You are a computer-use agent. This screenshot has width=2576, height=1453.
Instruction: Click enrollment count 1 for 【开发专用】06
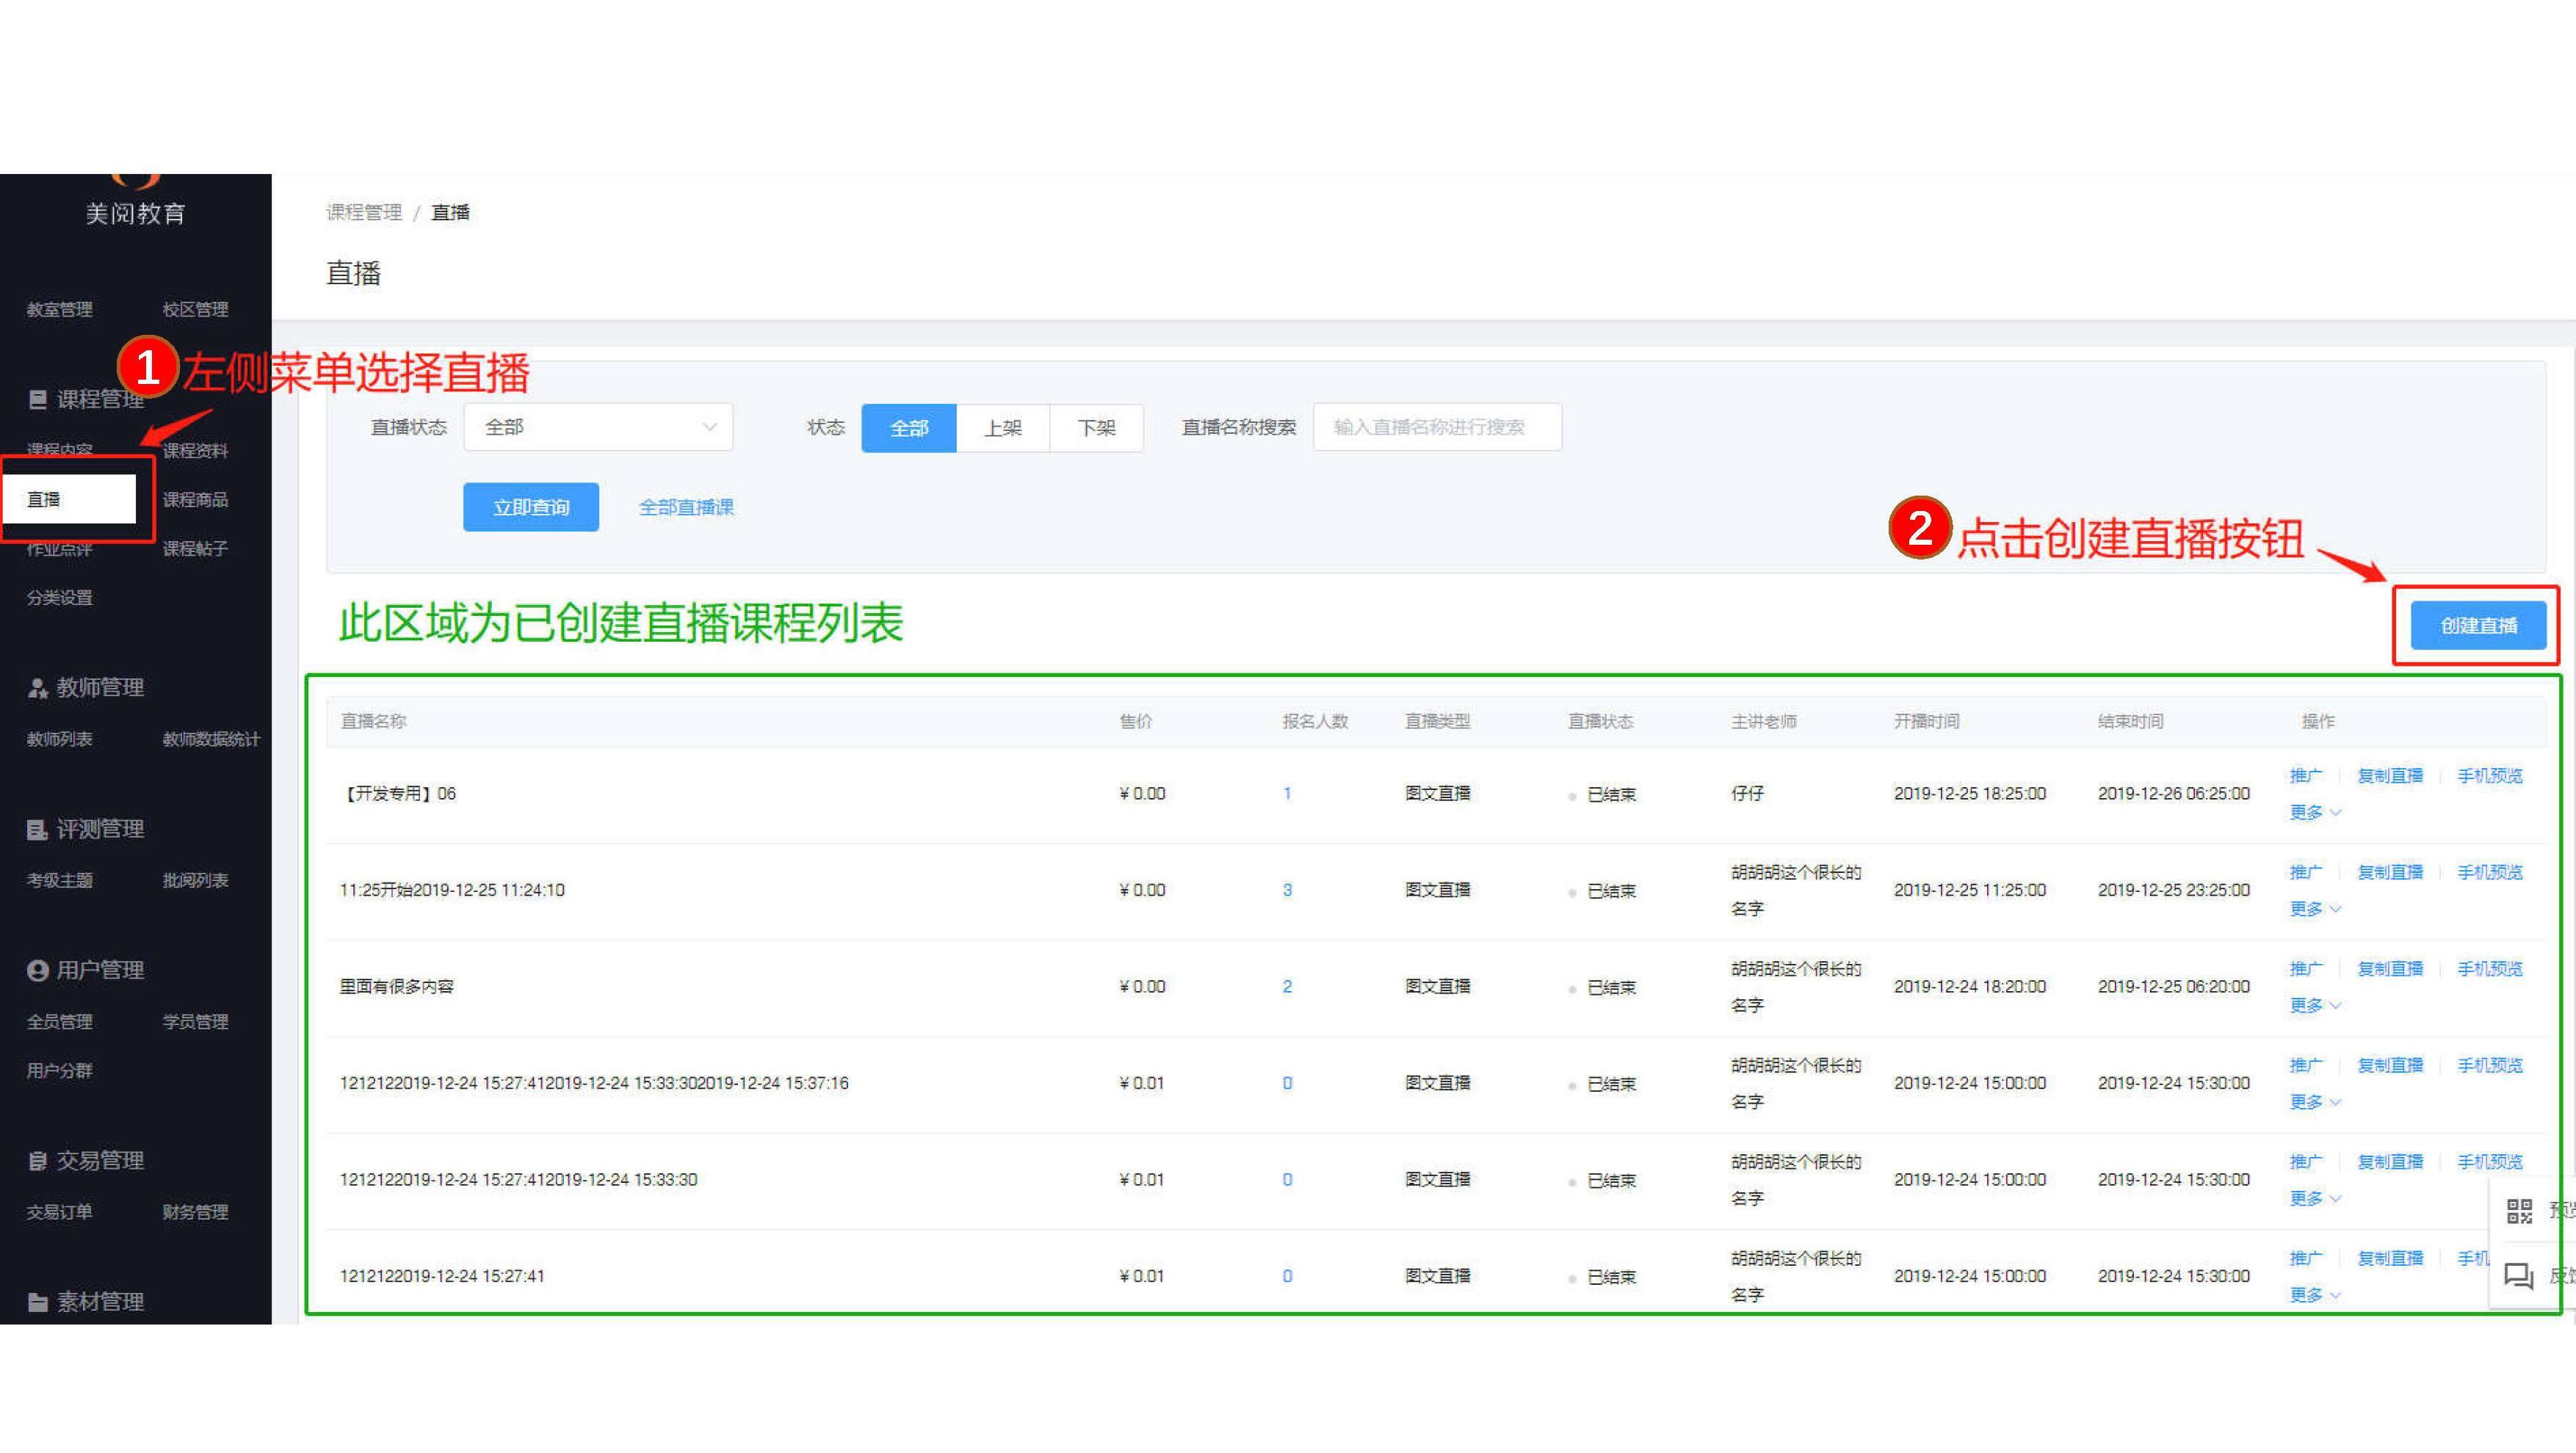pyautogui.click(x=1287, y=794)
